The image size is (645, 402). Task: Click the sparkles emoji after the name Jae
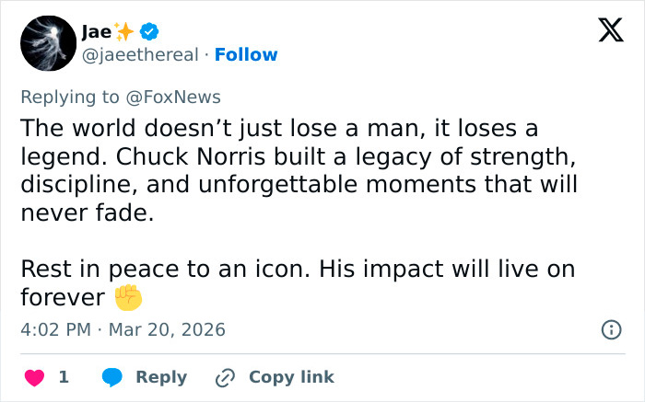[x=125, y=31]
